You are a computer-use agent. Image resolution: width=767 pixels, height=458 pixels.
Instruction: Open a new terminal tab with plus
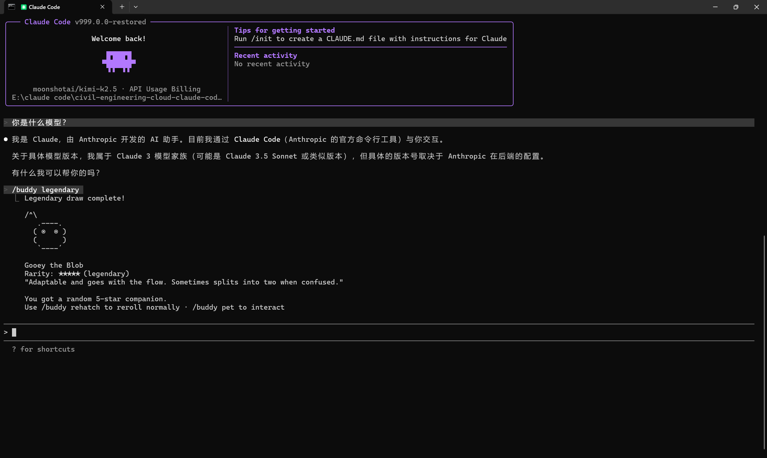[122, 7]
